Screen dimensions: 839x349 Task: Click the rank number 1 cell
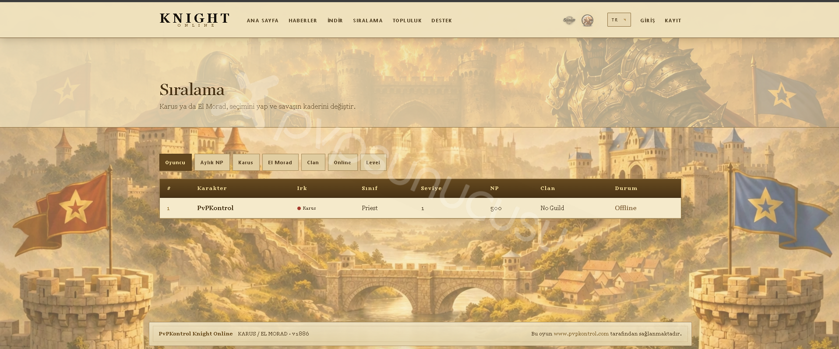(168, 208)
